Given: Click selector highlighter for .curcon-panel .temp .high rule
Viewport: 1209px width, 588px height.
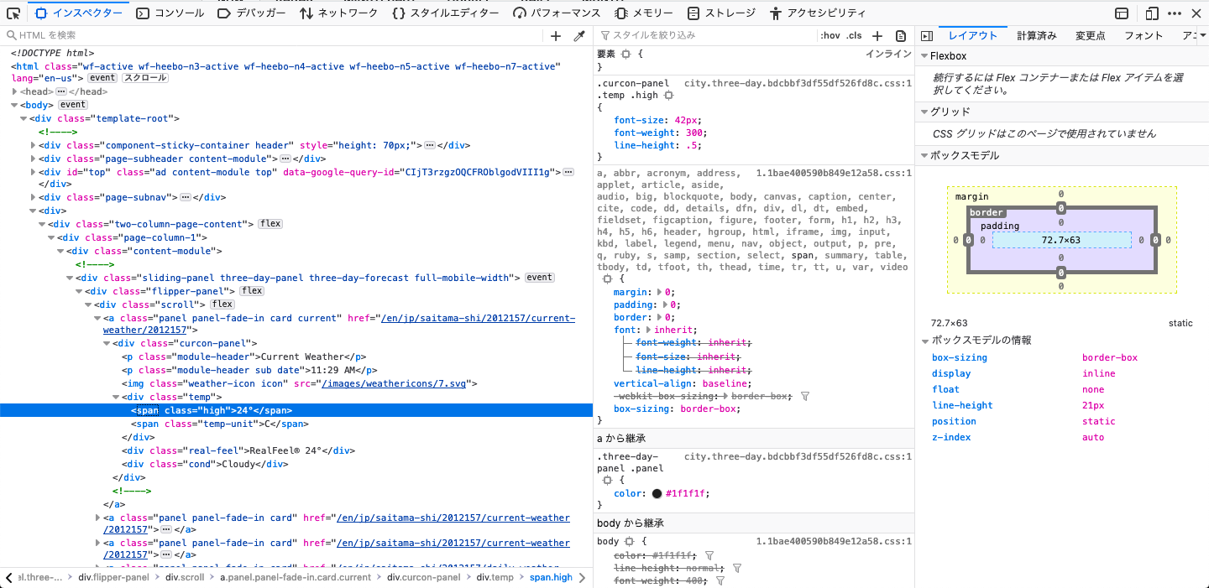Looking at the screenshot, I should [668, 96].
